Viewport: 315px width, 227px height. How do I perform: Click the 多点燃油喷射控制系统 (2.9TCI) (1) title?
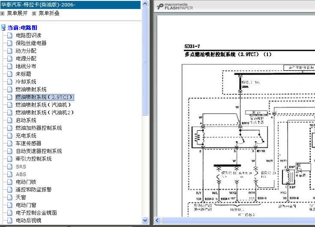coord(228,54)
